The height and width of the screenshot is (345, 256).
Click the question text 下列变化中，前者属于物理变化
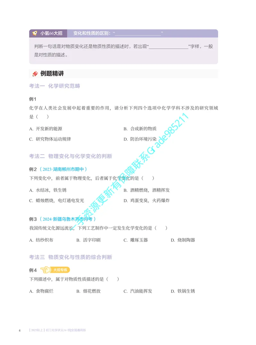click(x=60, y=178)
